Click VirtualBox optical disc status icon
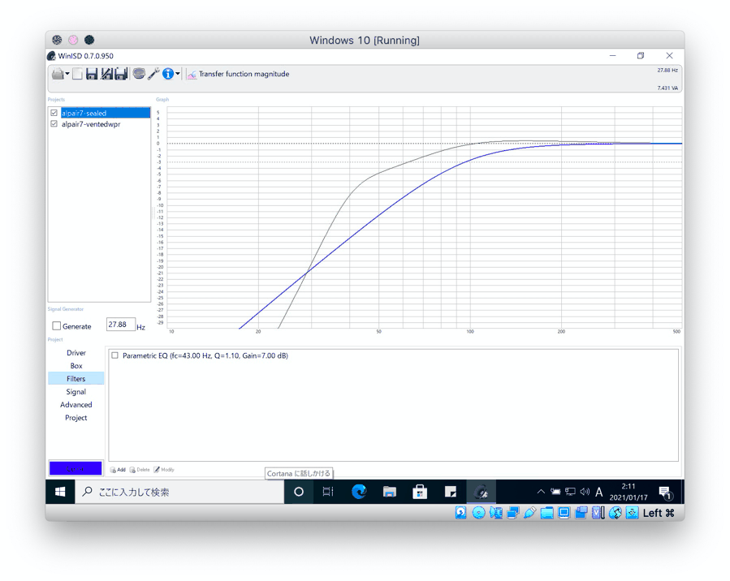730x581 pixels. pyautogui.click(x=478, y=513)
